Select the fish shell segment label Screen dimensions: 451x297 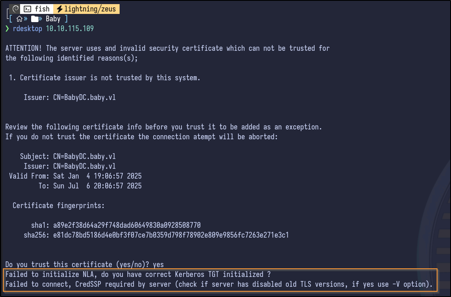click(x=42, y=9)
